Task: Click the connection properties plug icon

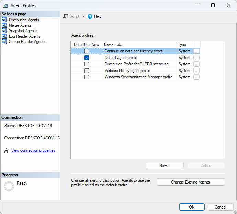Action: pyautogui.click(x=6, y=151)
